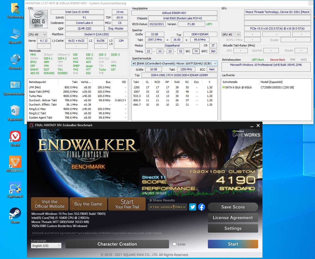Open the GPU #0 selector dropdown
This screenshot has height=259, width=315.
click(x=231, y=34)
